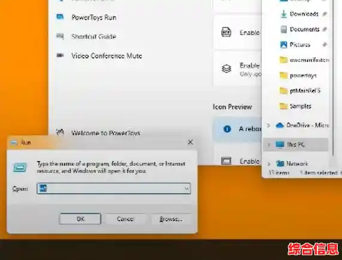Click the pin icon next to Downloads
This screenshot has height=260, width=342.
325,14
